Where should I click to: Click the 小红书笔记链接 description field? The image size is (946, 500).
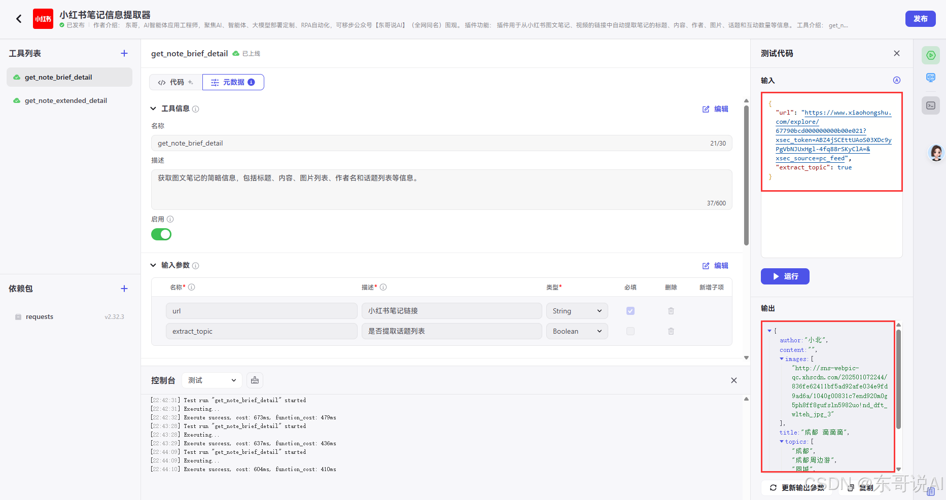(451, 311)
